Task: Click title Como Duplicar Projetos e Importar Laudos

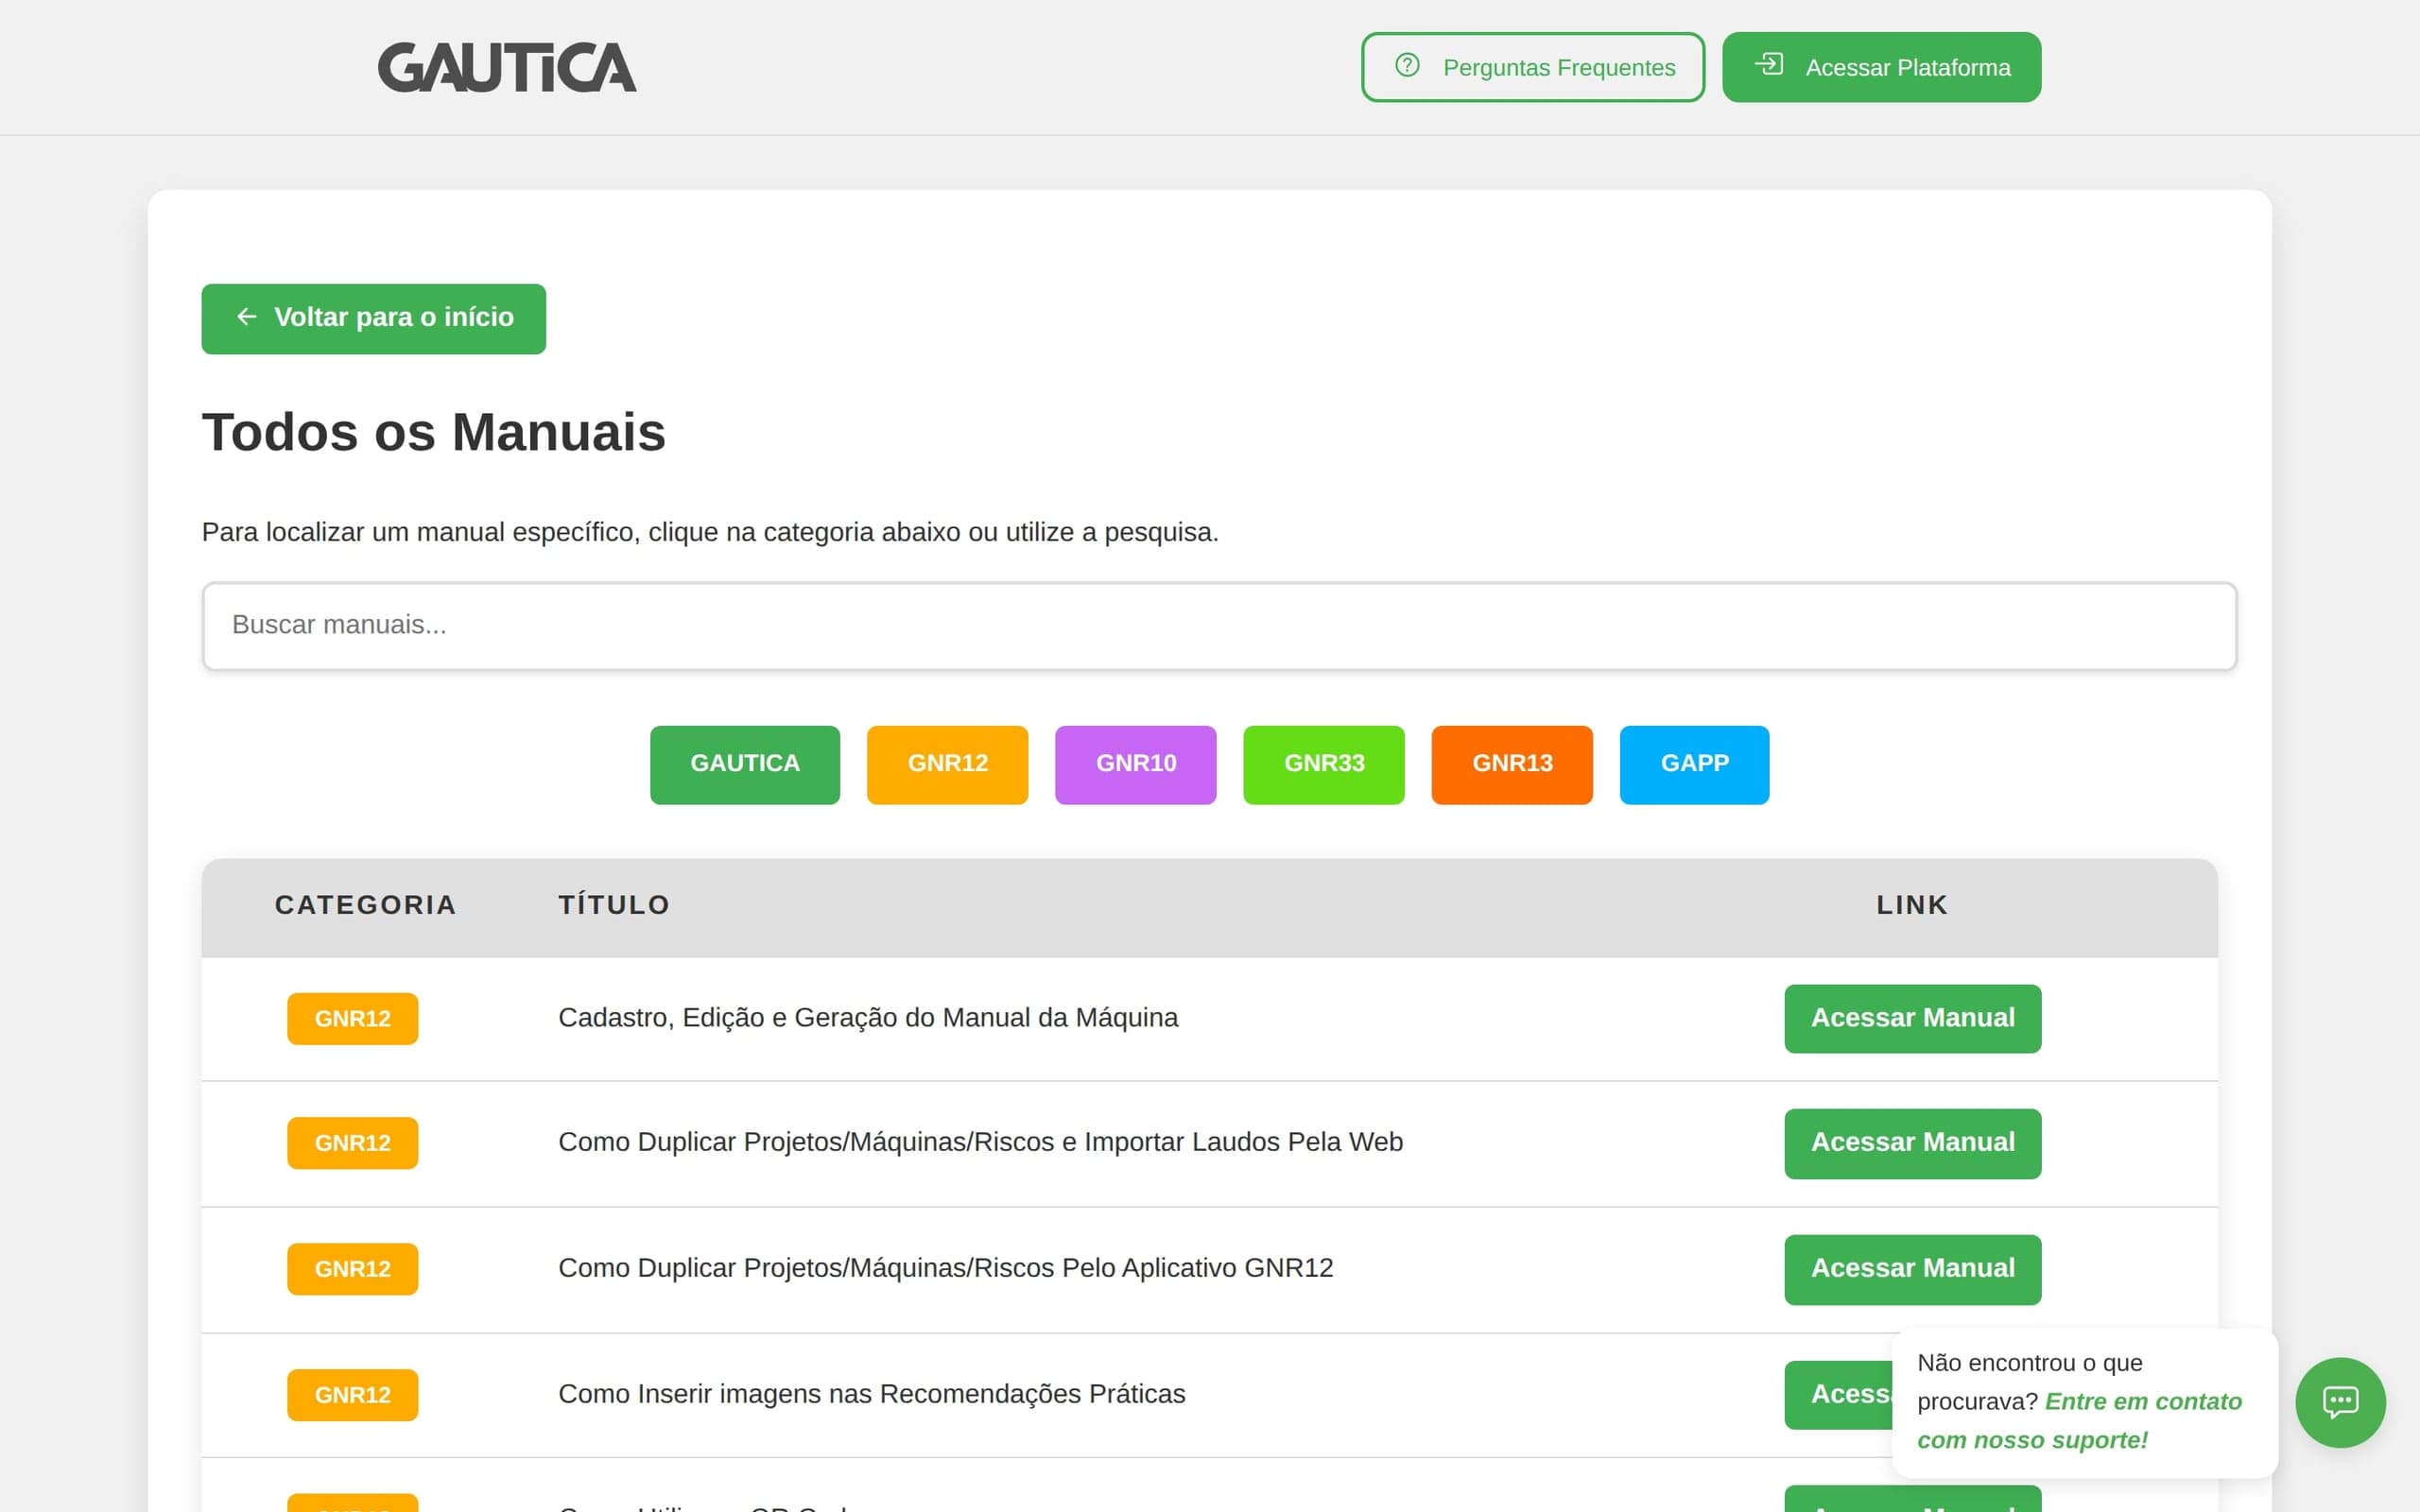Action: coord(980,1142)
